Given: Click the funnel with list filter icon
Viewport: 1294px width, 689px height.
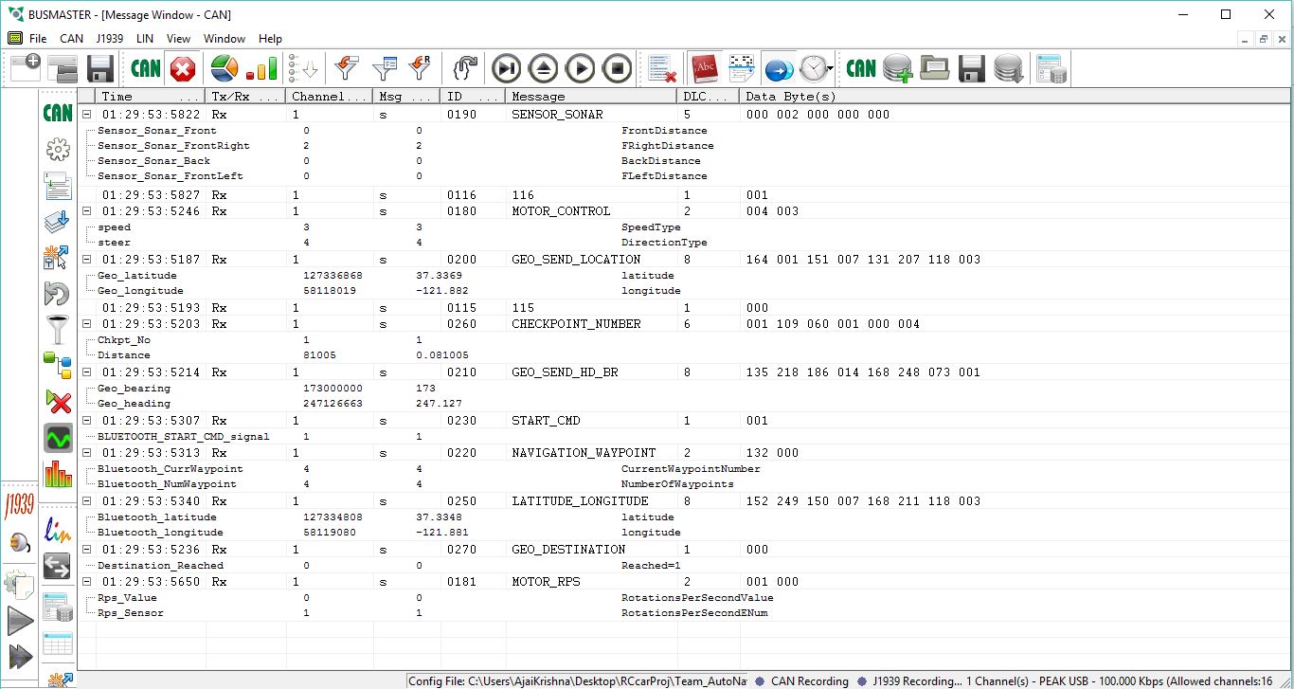Looking at the screenshot, I should pos(384,68).
